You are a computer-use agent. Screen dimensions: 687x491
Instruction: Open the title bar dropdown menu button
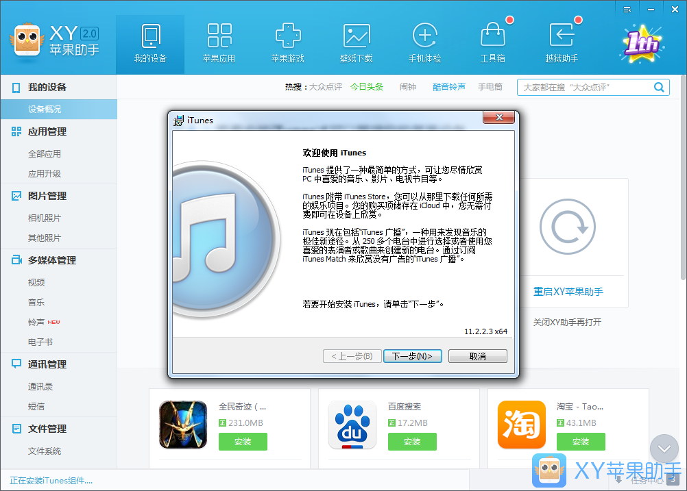coord(627,8)
